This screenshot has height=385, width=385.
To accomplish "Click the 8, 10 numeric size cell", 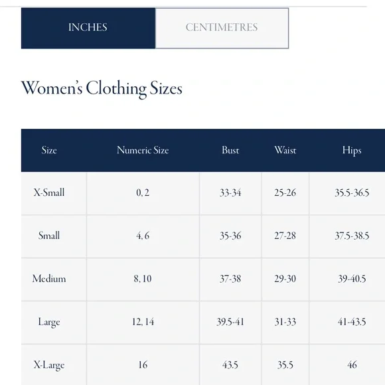I will [x=143, y=279].
